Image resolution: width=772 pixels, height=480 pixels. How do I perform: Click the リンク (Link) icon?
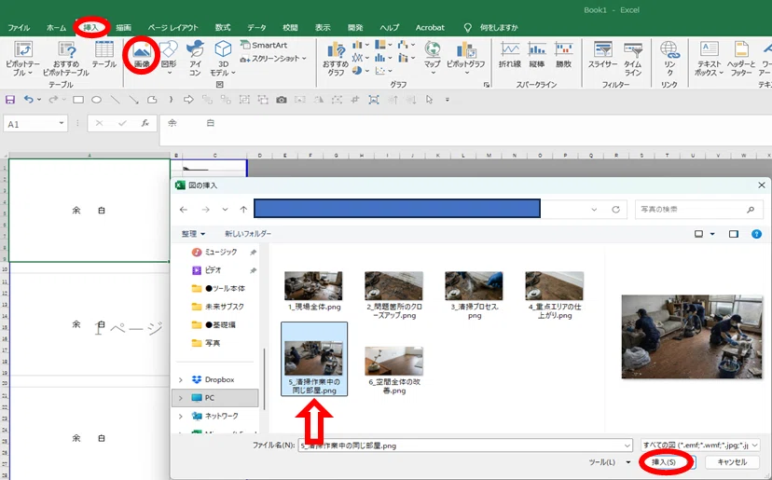669,49
